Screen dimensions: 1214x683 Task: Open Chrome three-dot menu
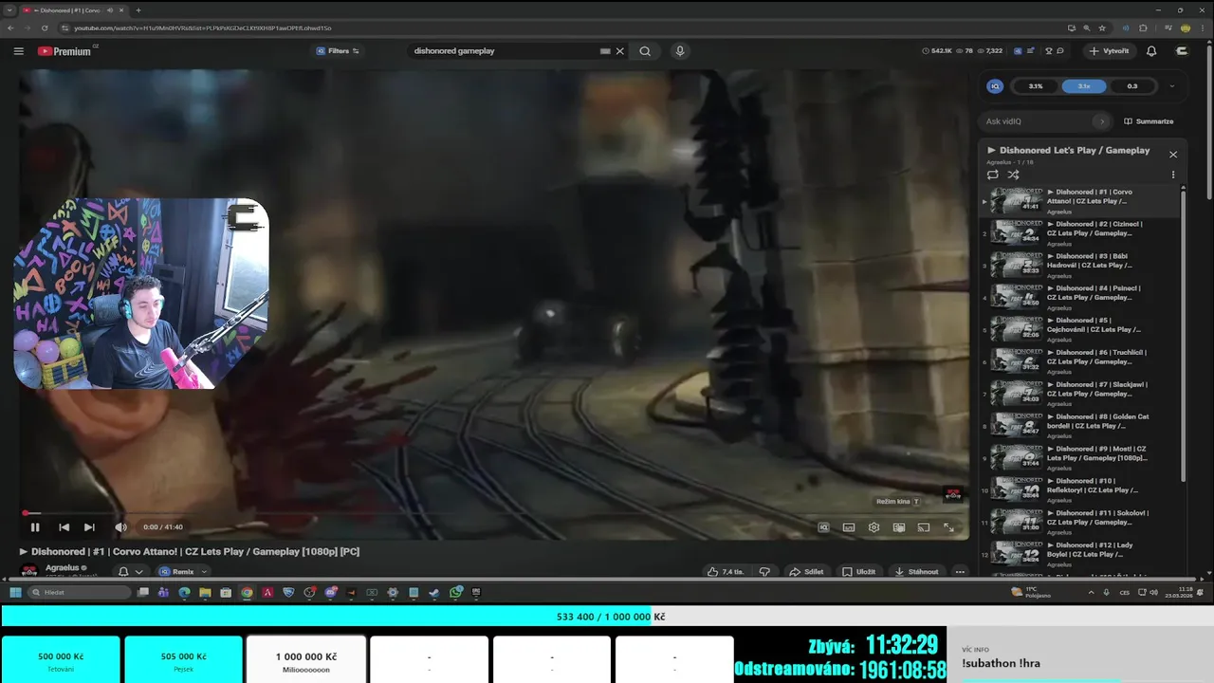point(1203,28)
